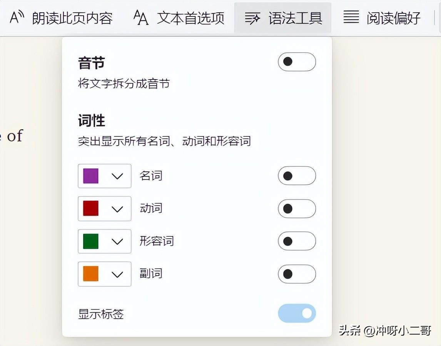Open Reading Preferences (阅读偏好) lines icon
This screenshot has height=346, width=441.
pos(351,17)
